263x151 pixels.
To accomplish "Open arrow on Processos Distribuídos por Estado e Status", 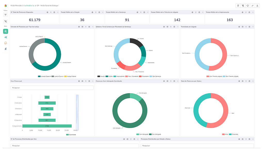I will [253, 139].
